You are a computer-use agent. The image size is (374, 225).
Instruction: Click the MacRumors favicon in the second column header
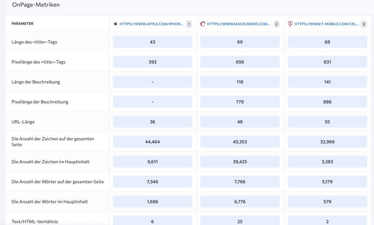click(203, 24)
